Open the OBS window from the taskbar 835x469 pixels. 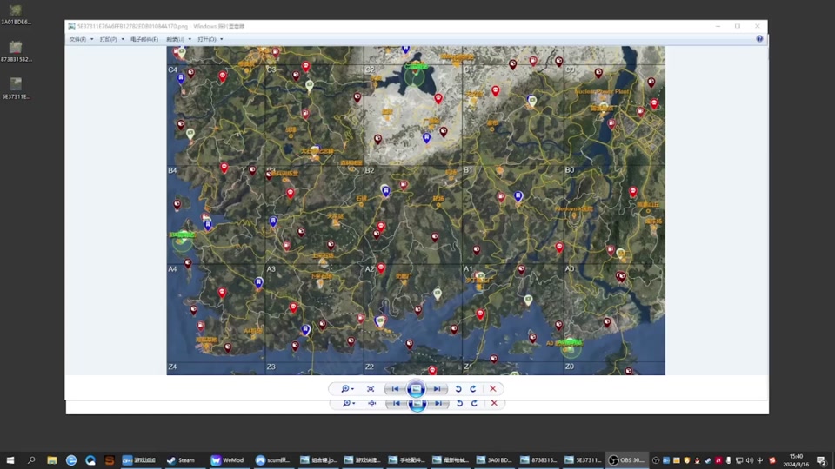click(x=625, y=460)
